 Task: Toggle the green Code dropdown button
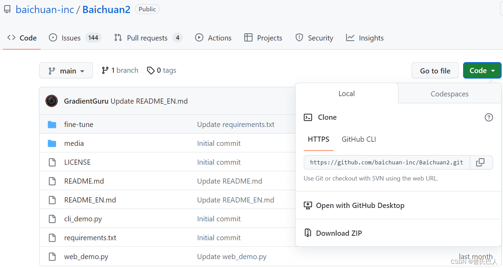(482, 70)
